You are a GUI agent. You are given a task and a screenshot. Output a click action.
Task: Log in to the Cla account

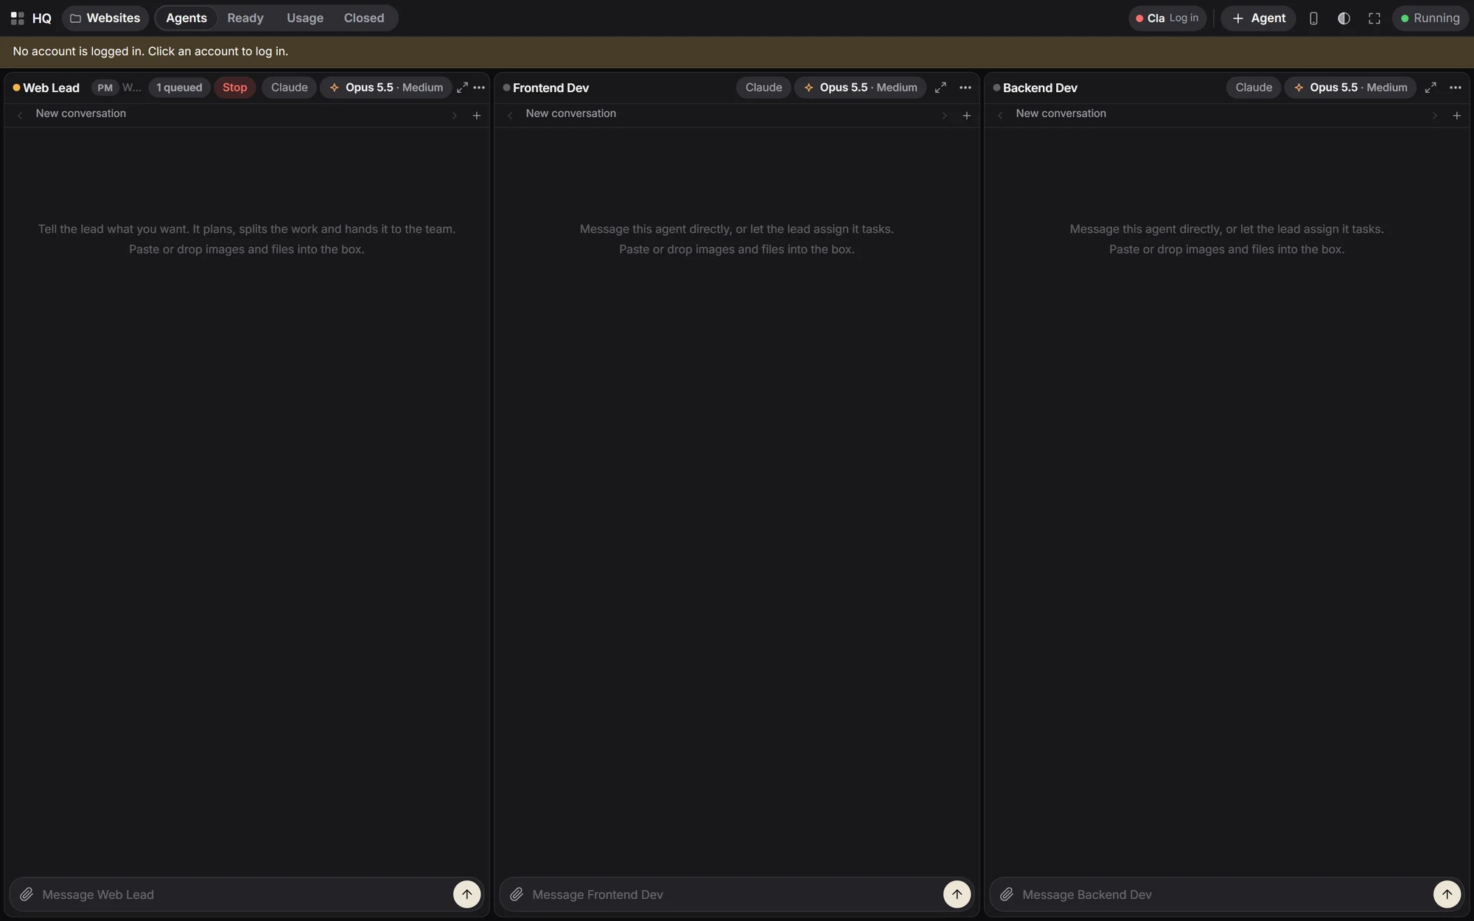coord(1167,18)
